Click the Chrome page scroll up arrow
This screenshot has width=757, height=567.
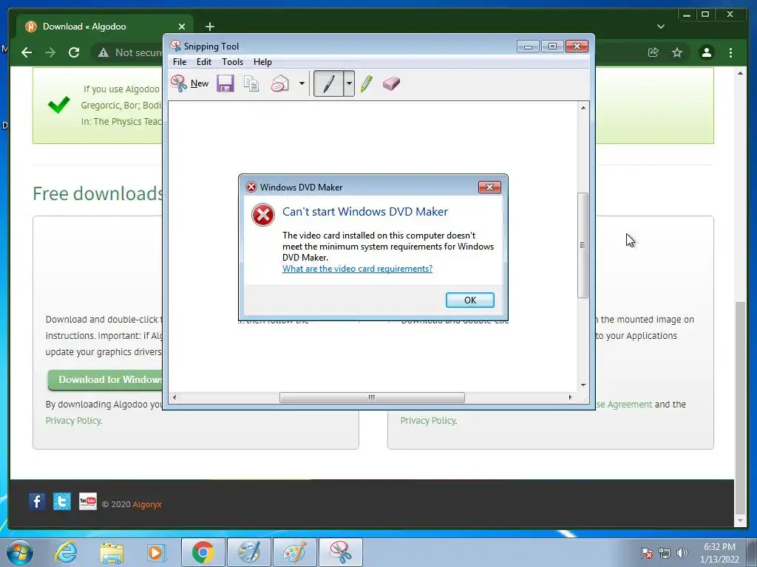(740, 73)
